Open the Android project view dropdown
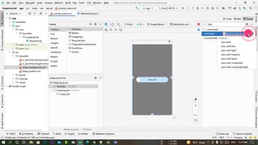Viewport: 258px width, 145px height. pos(13,13)
